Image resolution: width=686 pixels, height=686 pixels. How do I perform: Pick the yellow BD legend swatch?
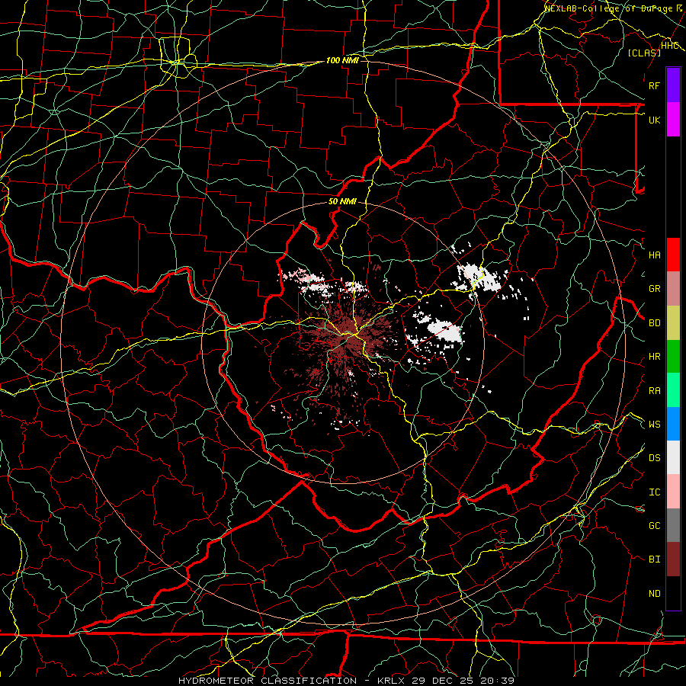673,322
